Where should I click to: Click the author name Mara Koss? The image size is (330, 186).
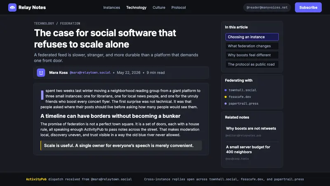pos(58,73)
